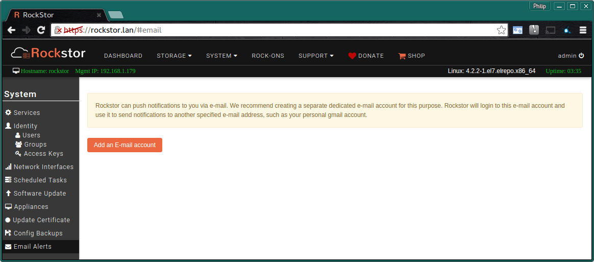Log out via the power icon beside admin
The height and width of the screenshot is (262, 594).
point(582,56)
